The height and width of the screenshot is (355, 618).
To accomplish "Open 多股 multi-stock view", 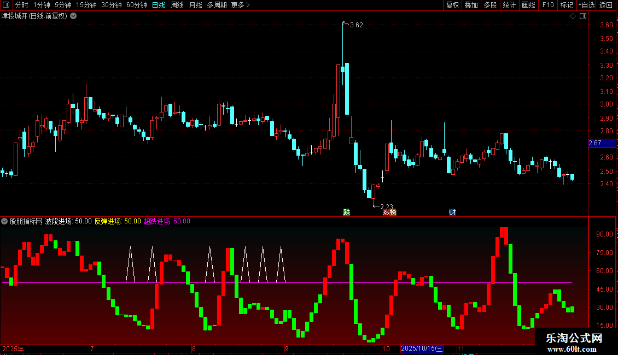I will click(490, 5).
